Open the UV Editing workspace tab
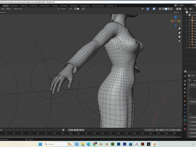The height and width of the screenshot is (147, 196). [x=33, y=6]
